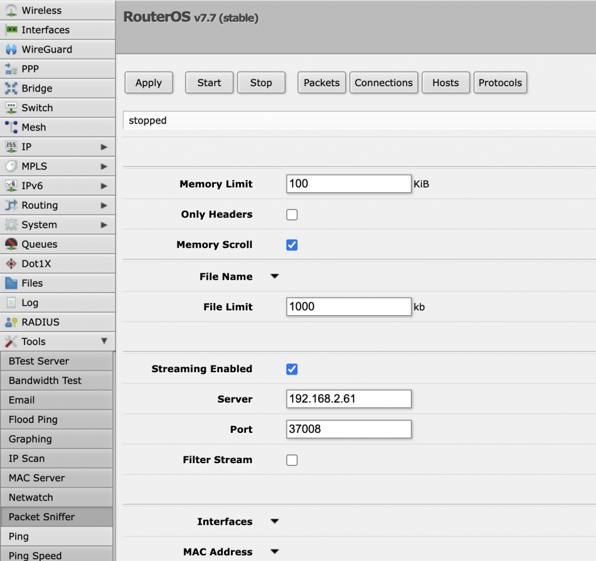The height and width of the screenshot is (561, 596).
Task: Click the IPv6 icon
Action: coord(12,186)
